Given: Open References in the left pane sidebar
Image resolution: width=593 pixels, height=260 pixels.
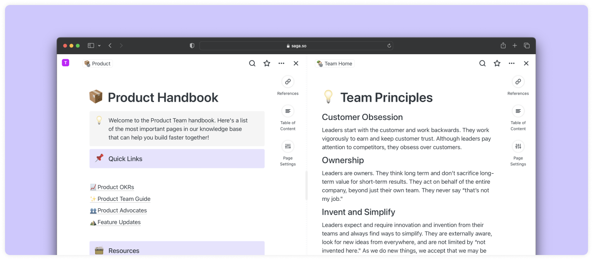Looking at the screenshot, I should tap(288, 82).
